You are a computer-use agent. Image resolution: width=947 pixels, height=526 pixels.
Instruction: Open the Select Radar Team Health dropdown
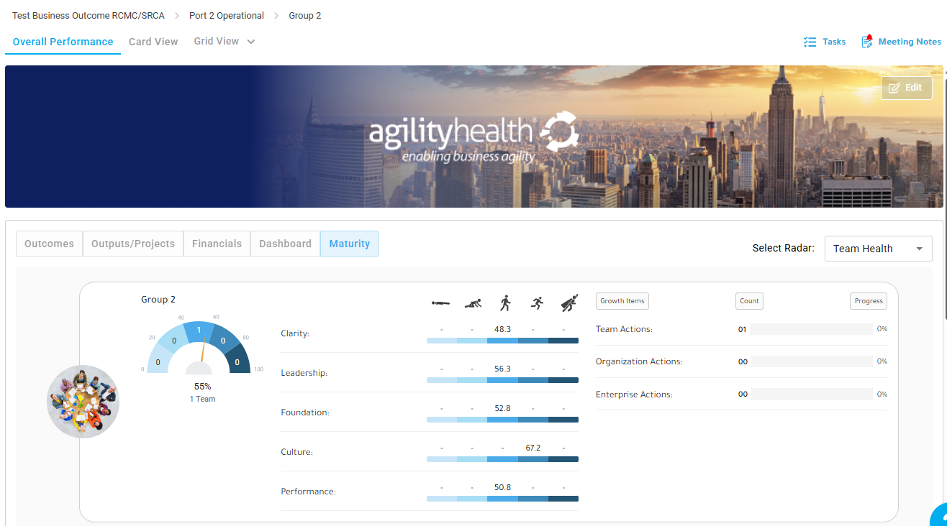coord(878,249)
